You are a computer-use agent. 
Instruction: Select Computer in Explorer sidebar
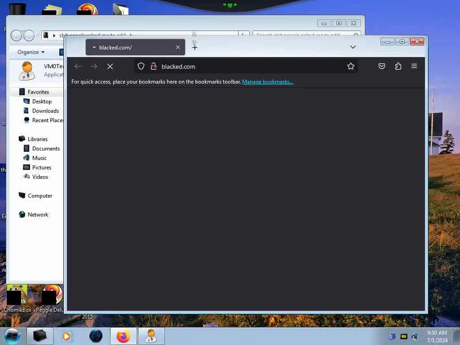click(40, 196)
